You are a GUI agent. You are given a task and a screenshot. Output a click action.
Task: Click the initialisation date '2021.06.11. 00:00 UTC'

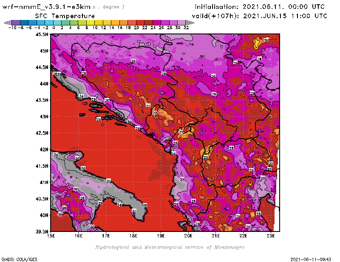pos(283,7)
